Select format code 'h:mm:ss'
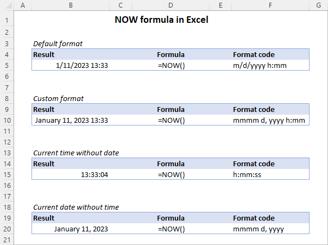The image size is (328, 245). [x=270, y=175]
